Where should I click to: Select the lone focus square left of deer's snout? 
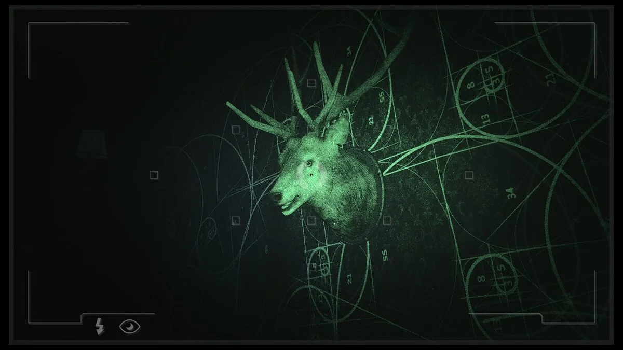[x=154, y=175]
